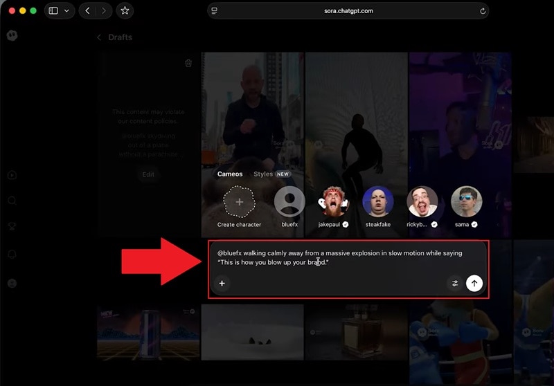This screenshot has height=386, width=554.
Task: Focus the sora.chatgpt.com address bar
Action: (x=348, y=11)
